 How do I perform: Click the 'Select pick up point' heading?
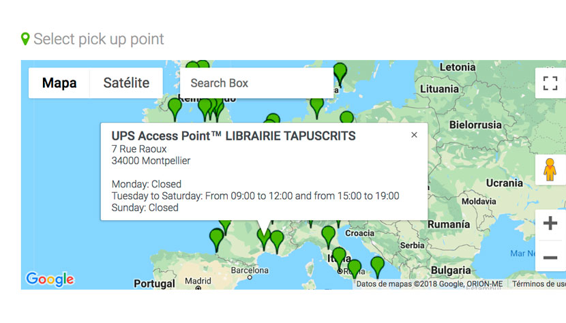pyautogui.click(x=99, y=39)
